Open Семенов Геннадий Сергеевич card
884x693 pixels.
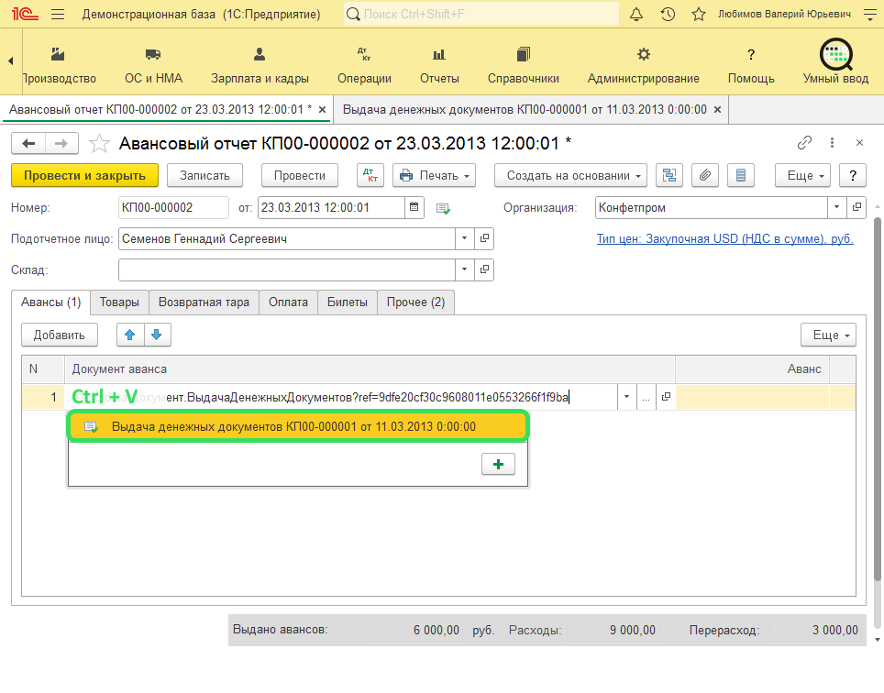point(484,238)
